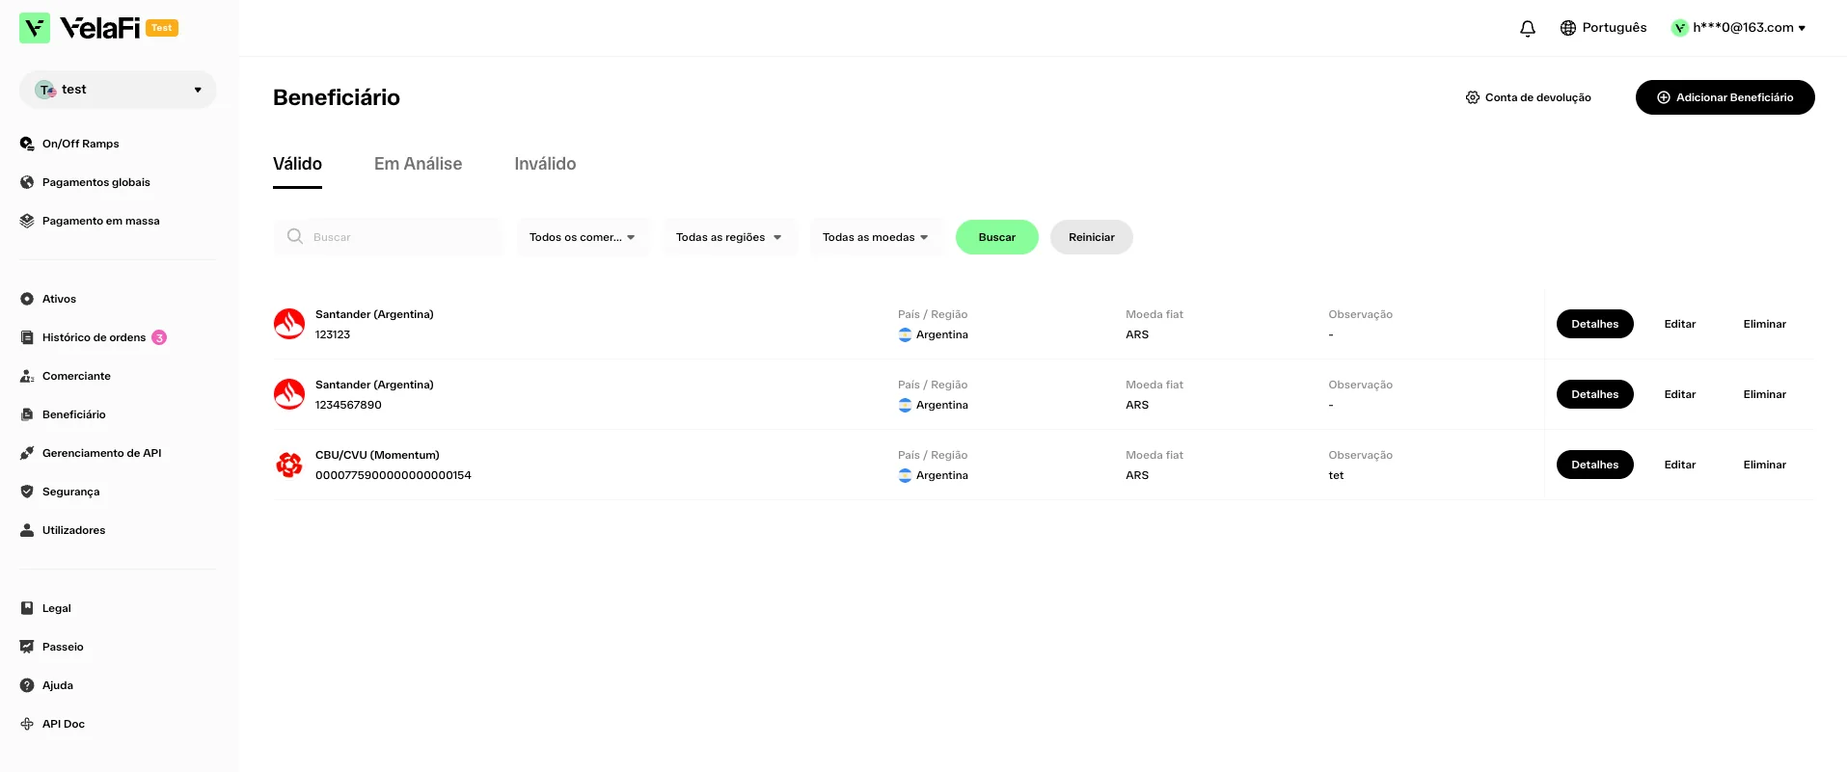Click Eliminar for CBU/CVU (Momentum) beneficiary
Image resolution: width=1847 pixels, height=772 pixels.
(x=1764, y=465)
